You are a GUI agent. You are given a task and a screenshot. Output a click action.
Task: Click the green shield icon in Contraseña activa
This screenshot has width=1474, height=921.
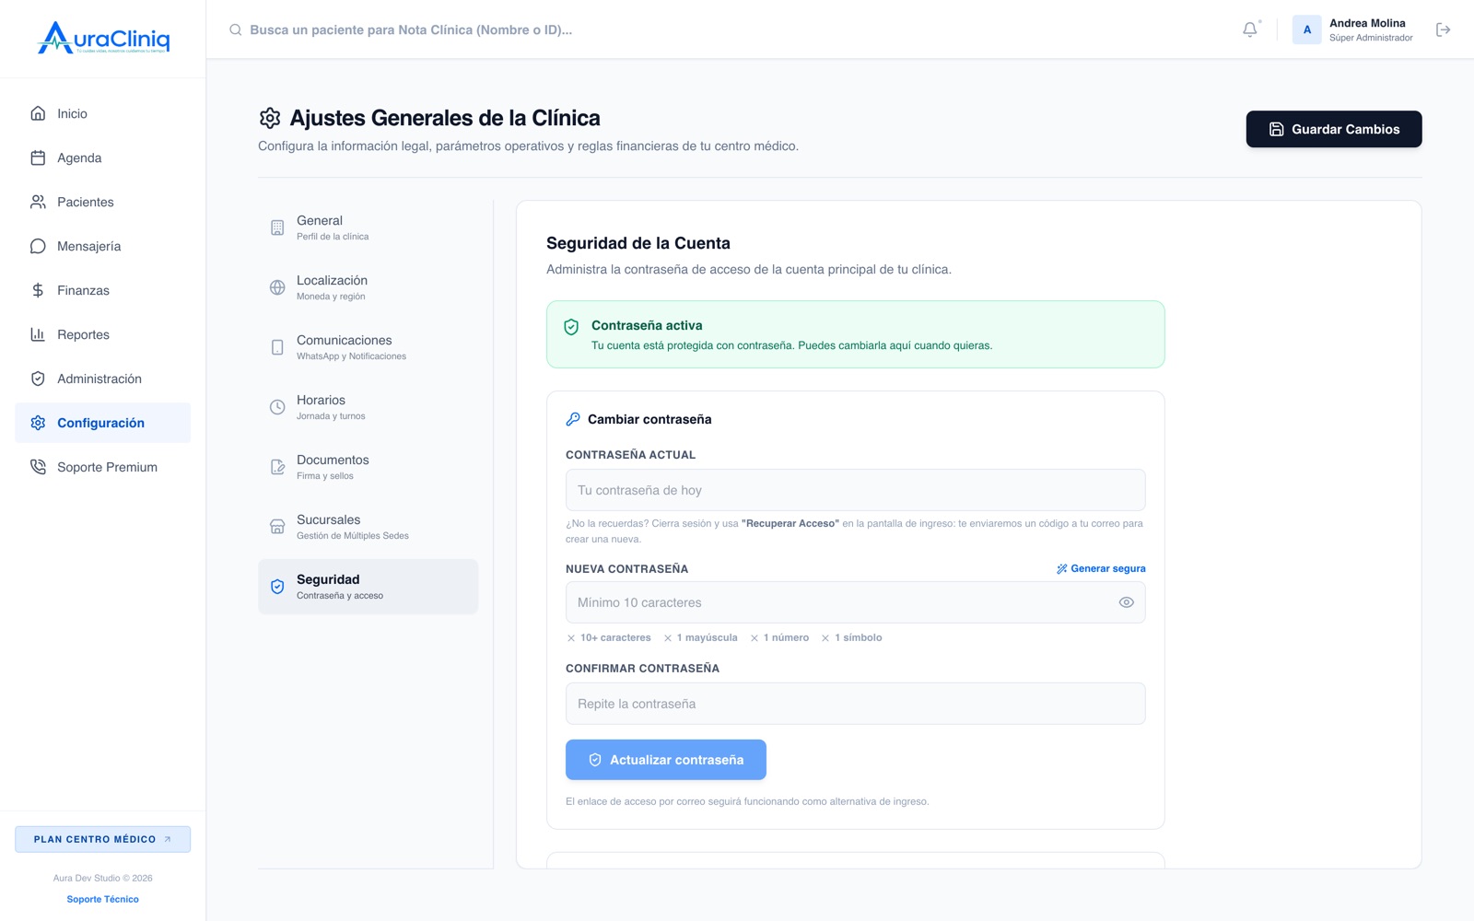[571, 327]
